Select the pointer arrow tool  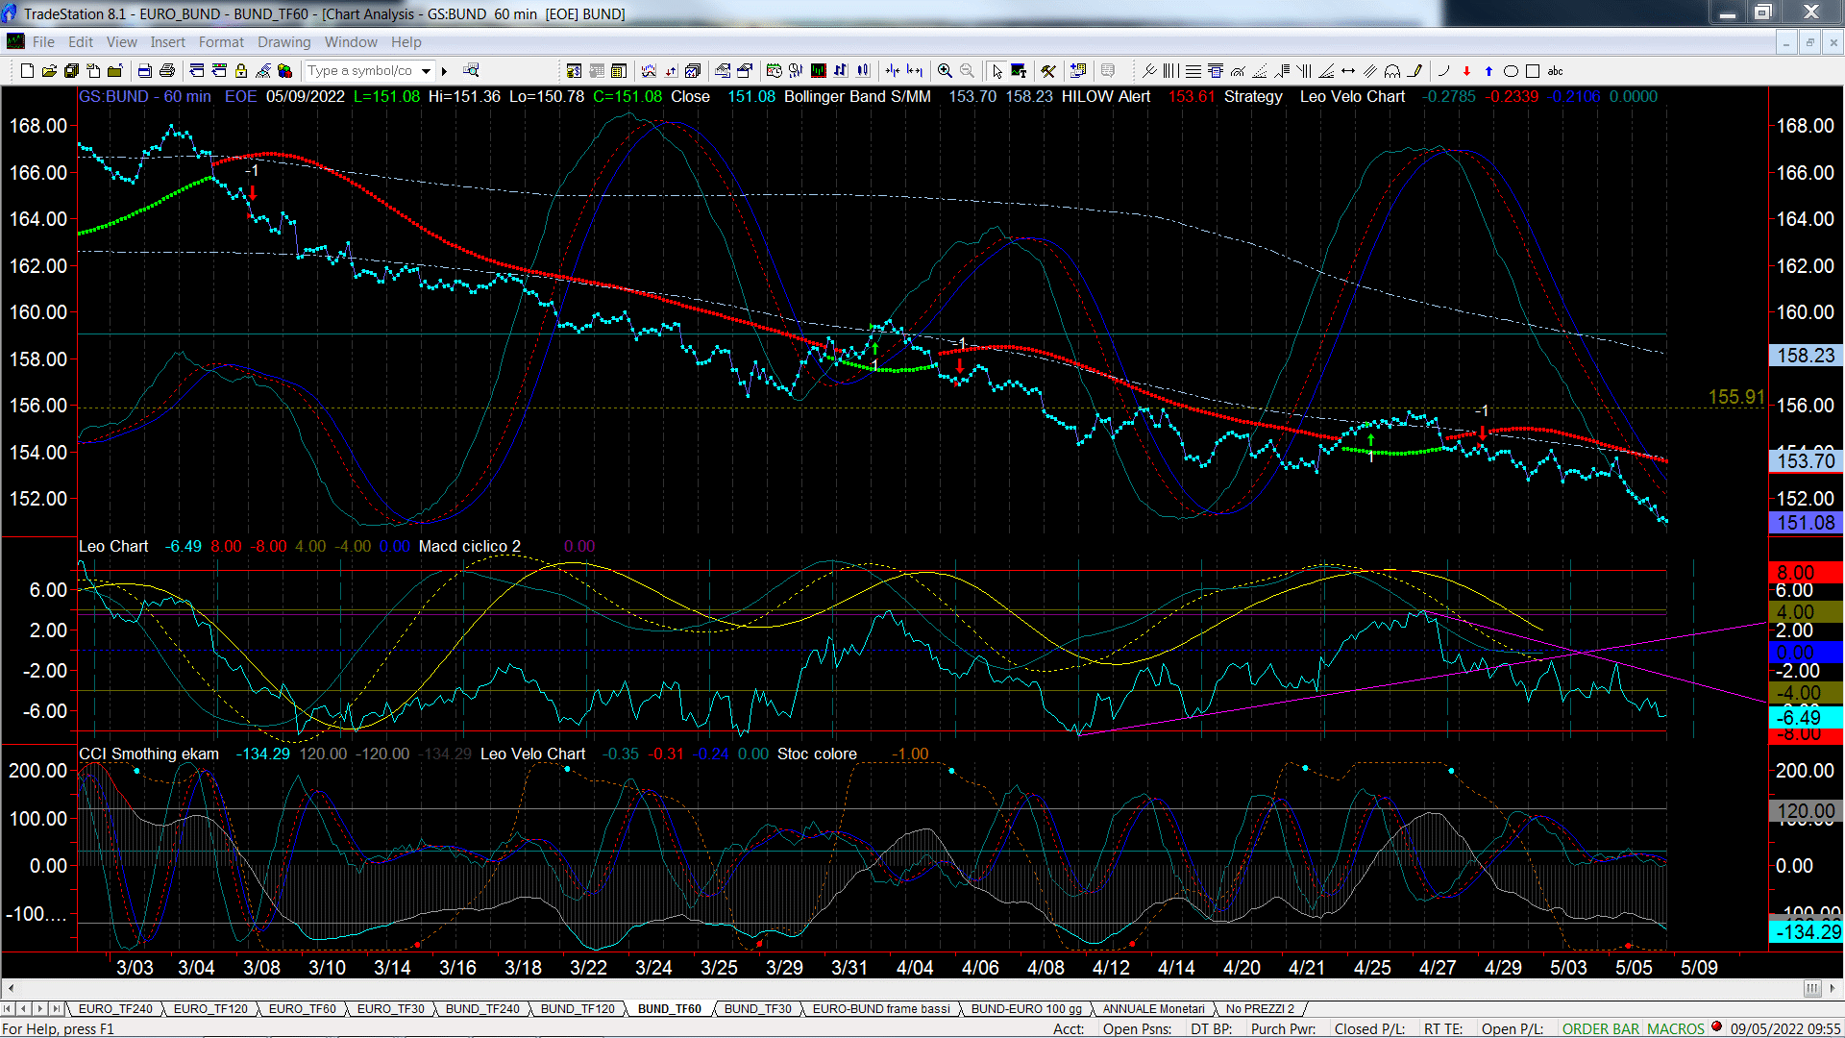[x=997, y=71]
